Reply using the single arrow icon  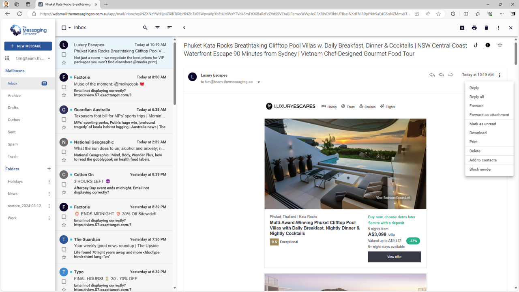point(432,75)
